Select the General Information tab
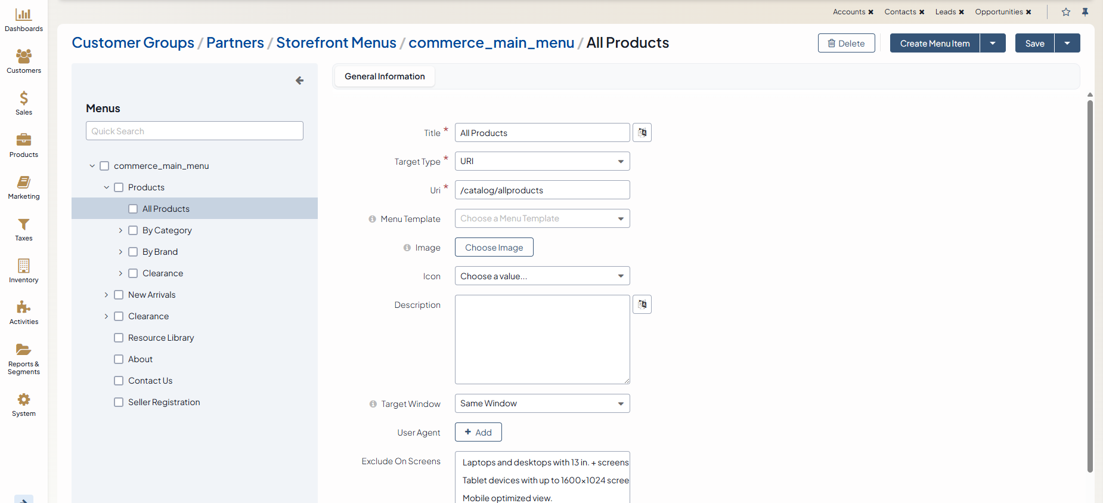1103x503 pixels. [385, 76]
